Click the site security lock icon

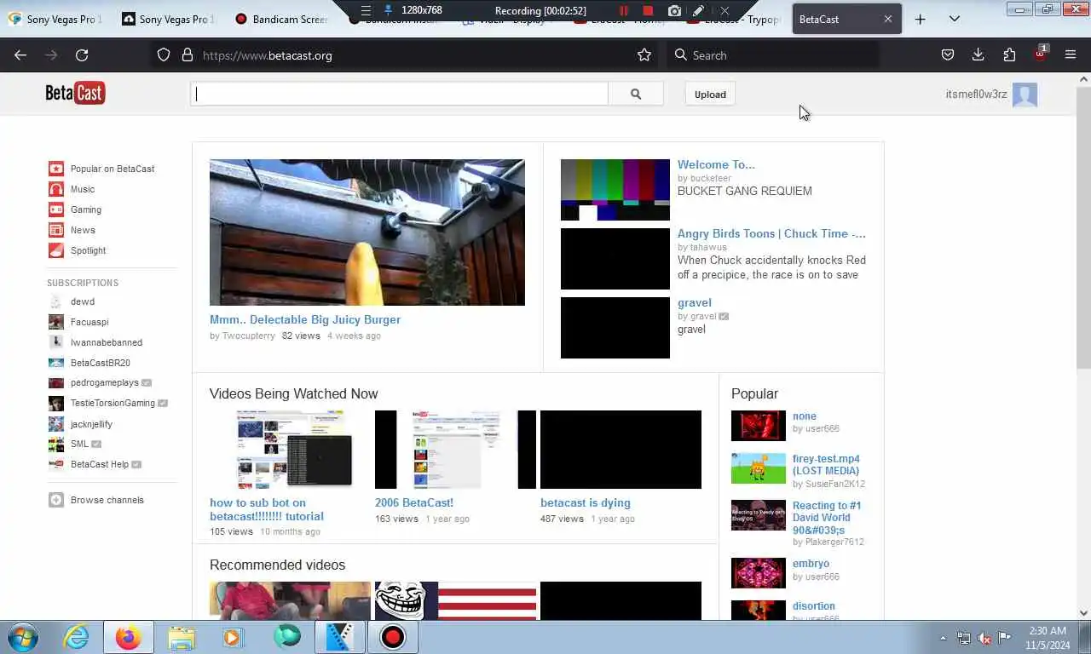(187, 54)
